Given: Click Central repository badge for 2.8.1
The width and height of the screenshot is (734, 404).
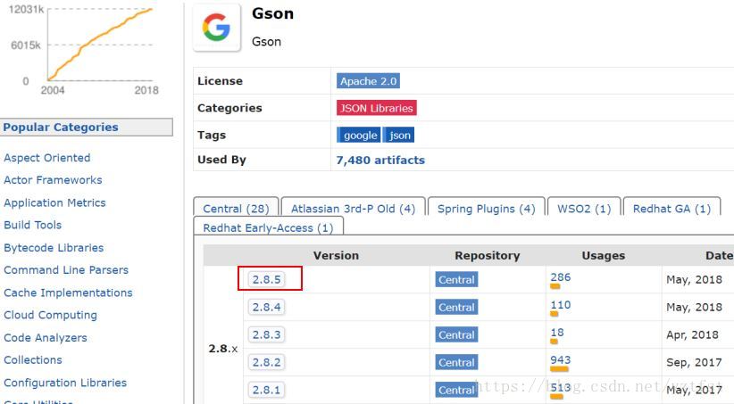Looking at the screenshot, I should pyautogui.click(x=456, y=390).
